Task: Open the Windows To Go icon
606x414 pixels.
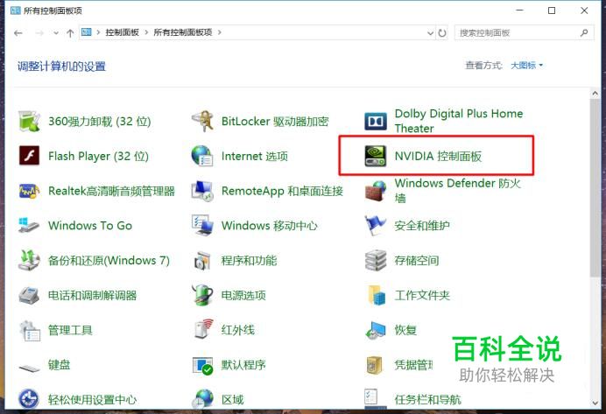Action: 29,225
